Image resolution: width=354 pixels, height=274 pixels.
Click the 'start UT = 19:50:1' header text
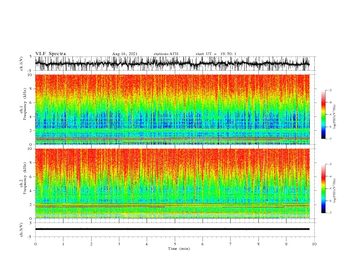tap(216, 54)
